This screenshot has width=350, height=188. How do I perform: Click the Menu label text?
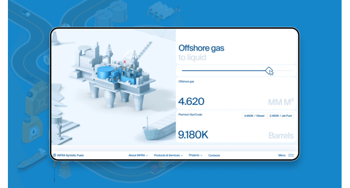tap(282, 155)
